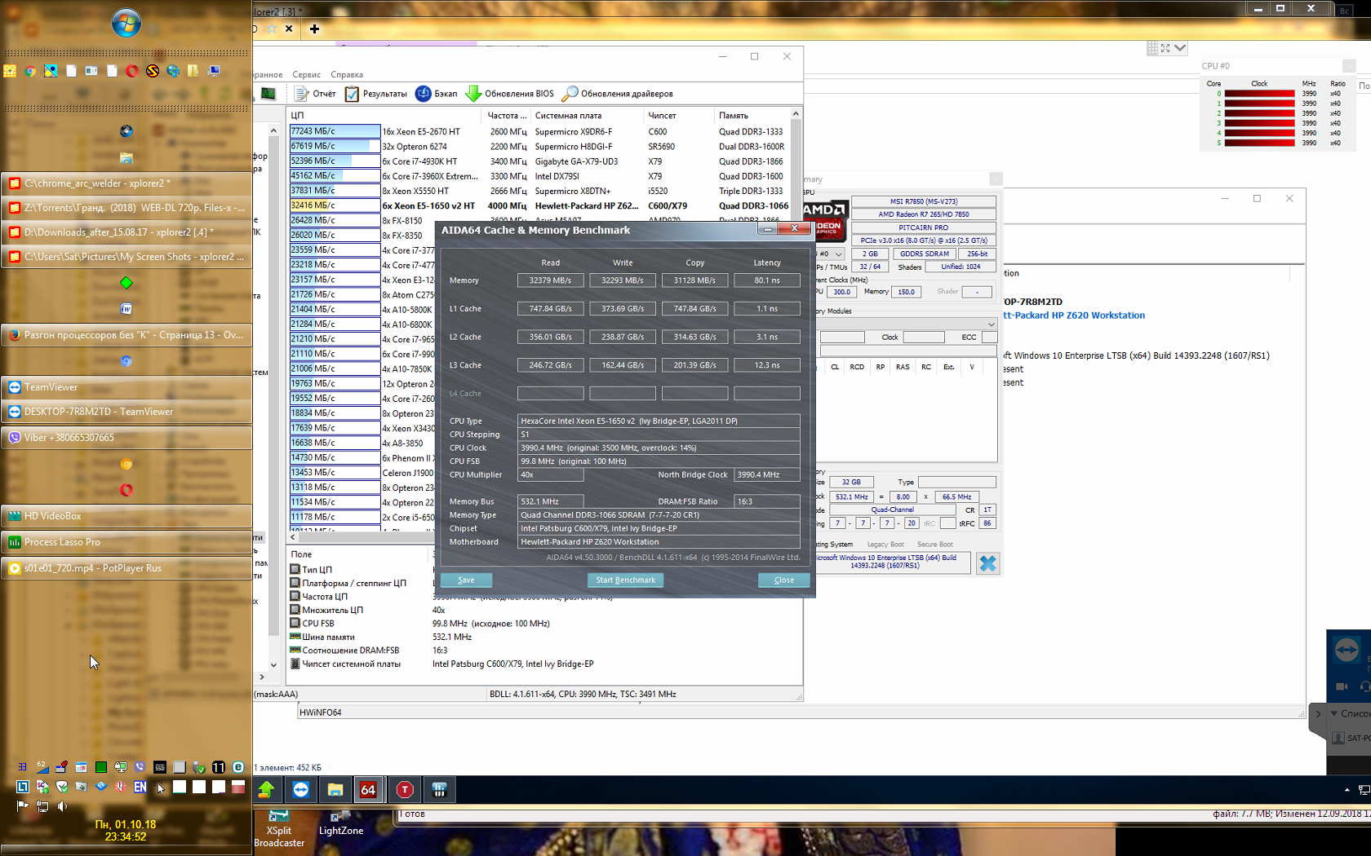Switch to the Process Lasso Pro window button
1371x856 pixels.
(x=126, y=542)
